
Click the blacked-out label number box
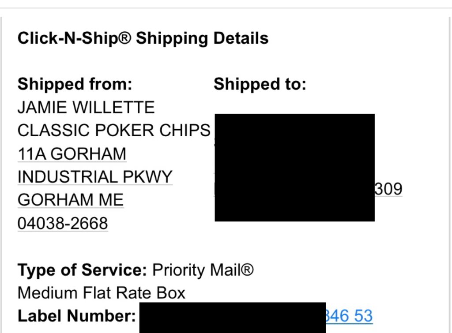233,317
